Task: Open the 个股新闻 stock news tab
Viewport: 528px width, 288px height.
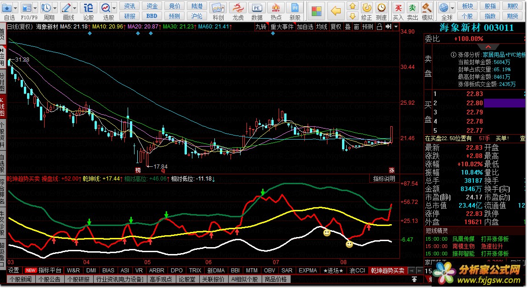Action: (x=21, y=279)
